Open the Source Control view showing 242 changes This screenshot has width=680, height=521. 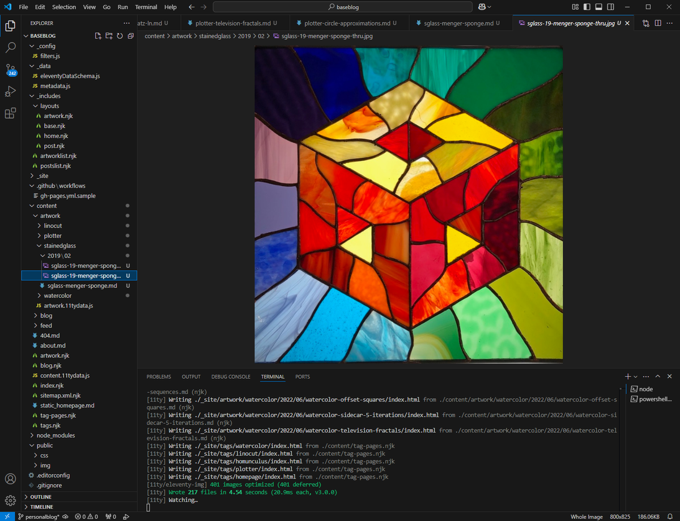[x=10, y=69]
